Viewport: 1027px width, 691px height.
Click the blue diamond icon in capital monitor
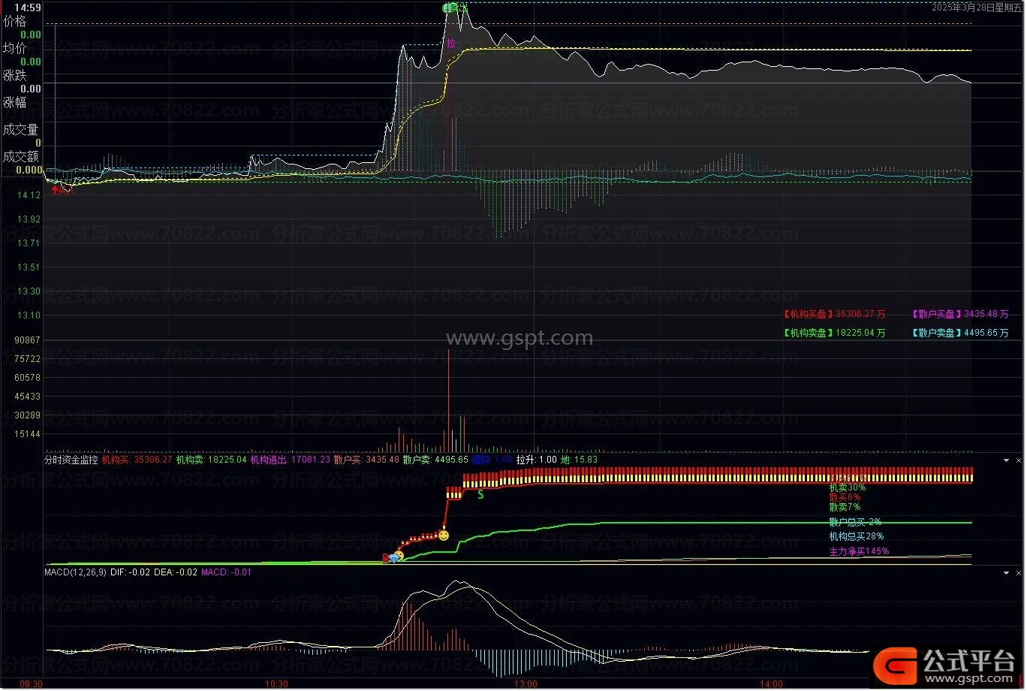pos(394,558)
